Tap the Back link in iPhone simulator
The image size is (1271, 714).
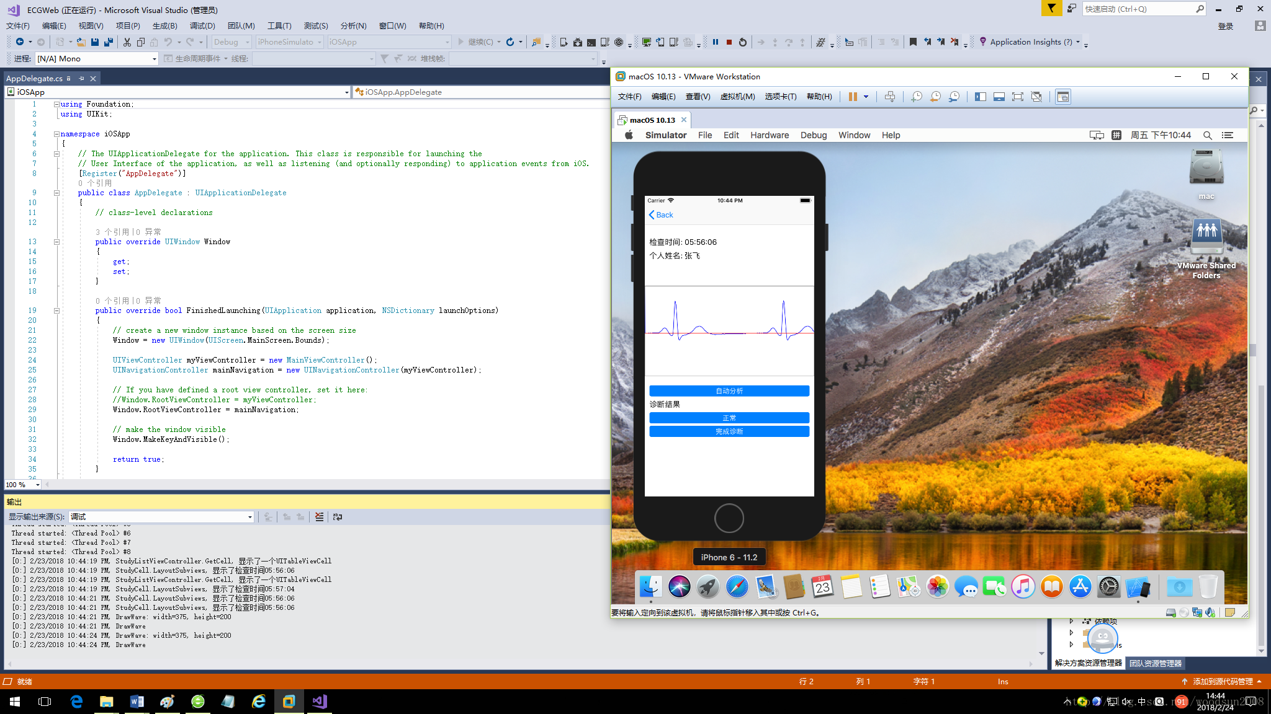pyautogui.click(x=661, y=215)
